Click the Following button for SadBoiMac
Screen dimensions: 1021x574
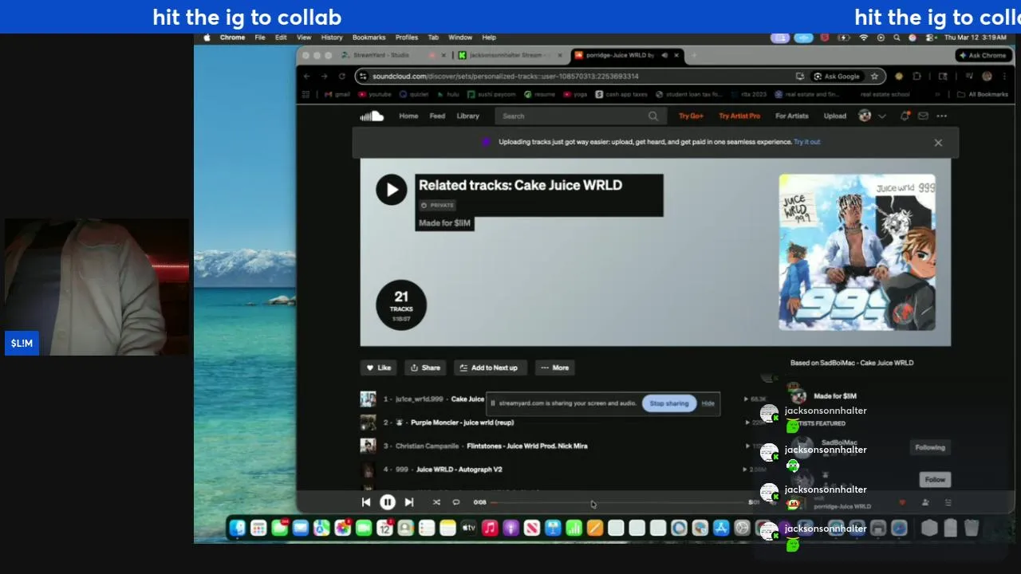(x=930, y=447)
